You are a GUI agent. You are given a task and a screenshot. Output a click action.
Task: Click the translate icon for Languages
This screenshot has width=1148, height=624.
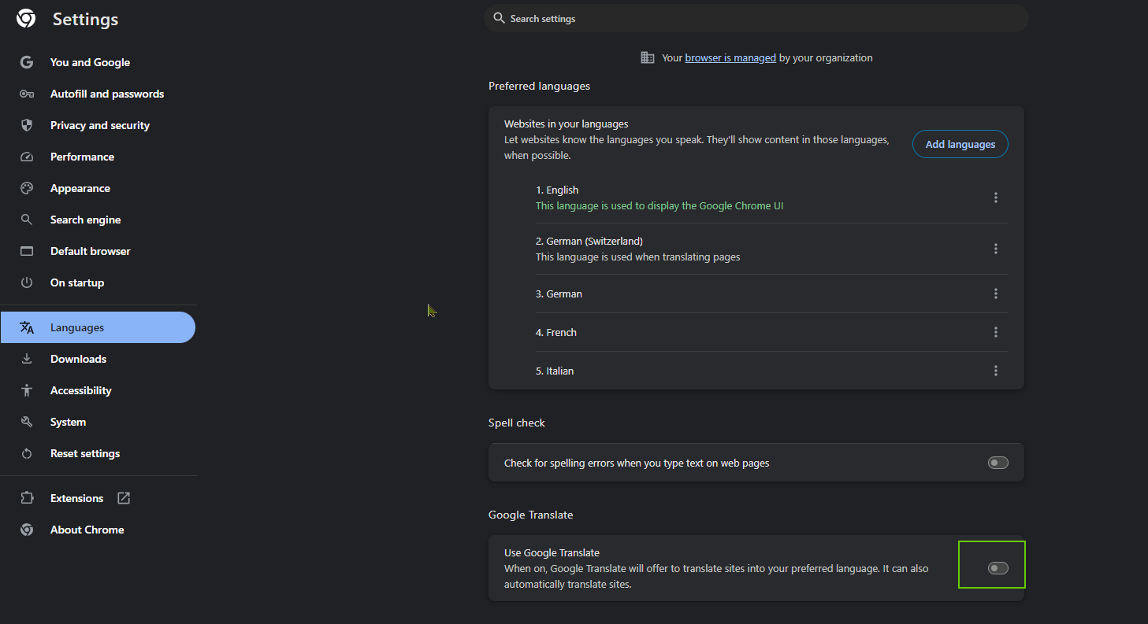point(27,327)
